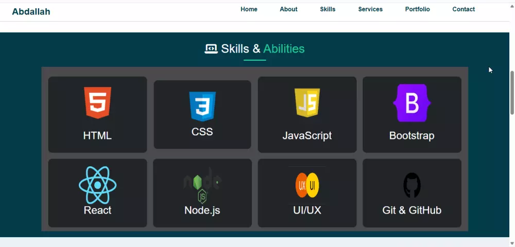Select the Node.js label text
The height and width of the screenshot is (247, 515).
[202, 210]
